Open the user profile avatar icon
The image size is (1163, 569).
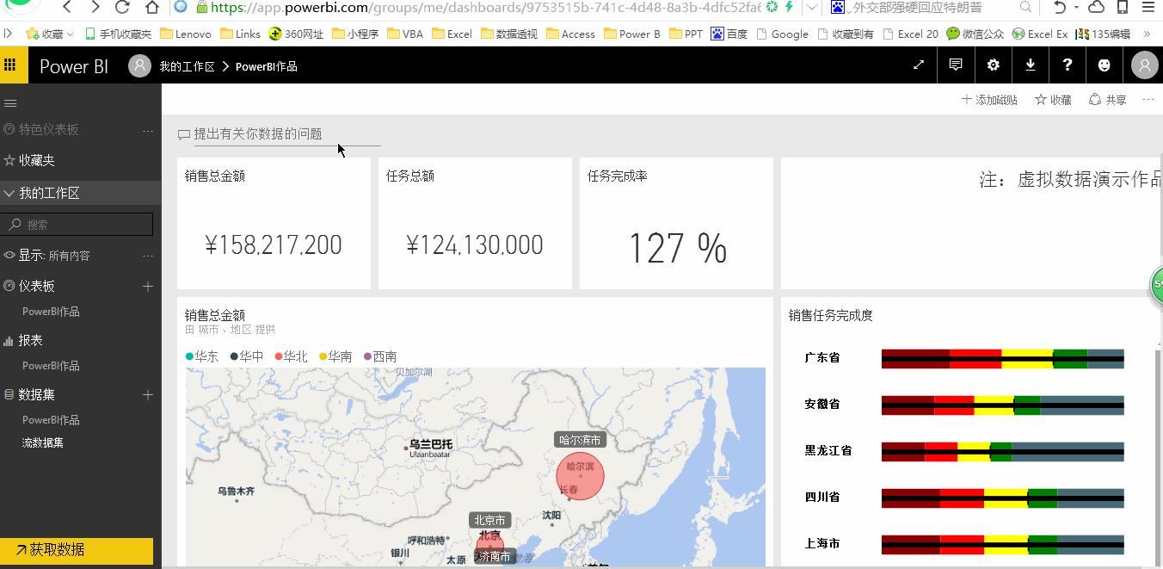(1143, 65)
